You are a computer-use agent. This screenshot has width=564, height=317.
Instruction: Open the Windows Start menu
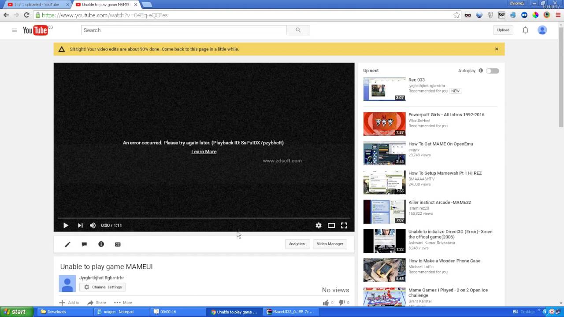[16, 312]
